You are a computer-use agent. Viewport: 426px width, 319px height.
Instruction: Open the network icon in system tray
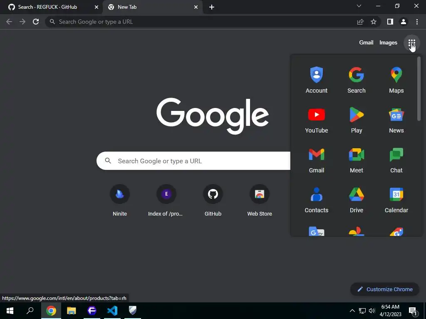[x=362, y=311]
